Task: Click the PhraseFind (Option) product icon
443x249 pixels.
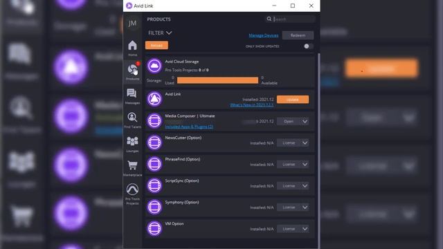Action: click(154, 164)
